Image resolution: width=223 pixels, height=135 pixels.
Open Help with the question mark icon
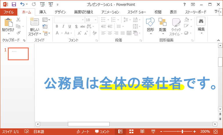184,4
